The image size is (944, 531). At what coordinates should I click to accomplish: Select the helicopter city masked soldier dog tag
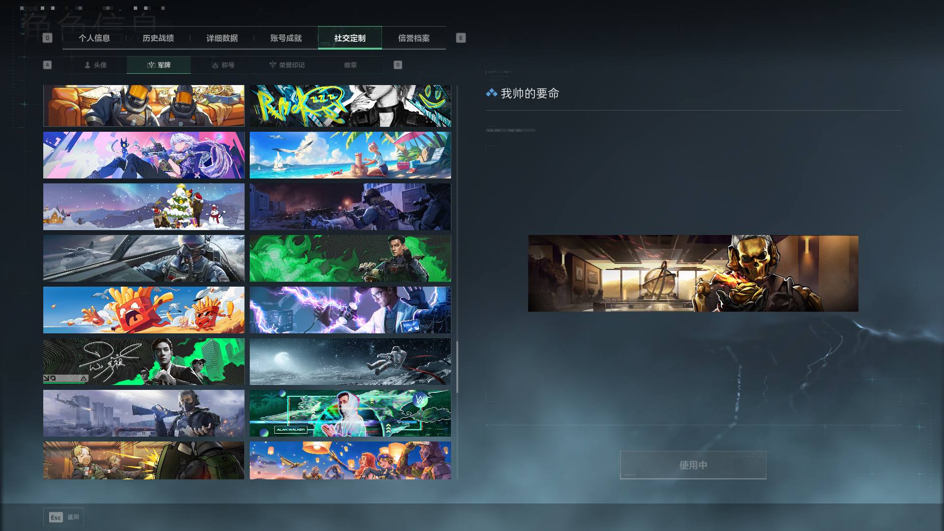click(144, 413)
